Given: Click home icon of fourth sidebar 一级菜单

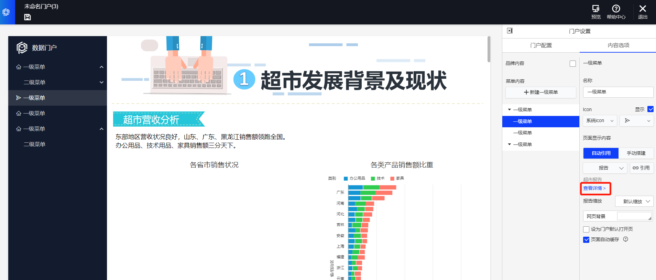Looking at the screenshot, I should click(x=19, y=113).
